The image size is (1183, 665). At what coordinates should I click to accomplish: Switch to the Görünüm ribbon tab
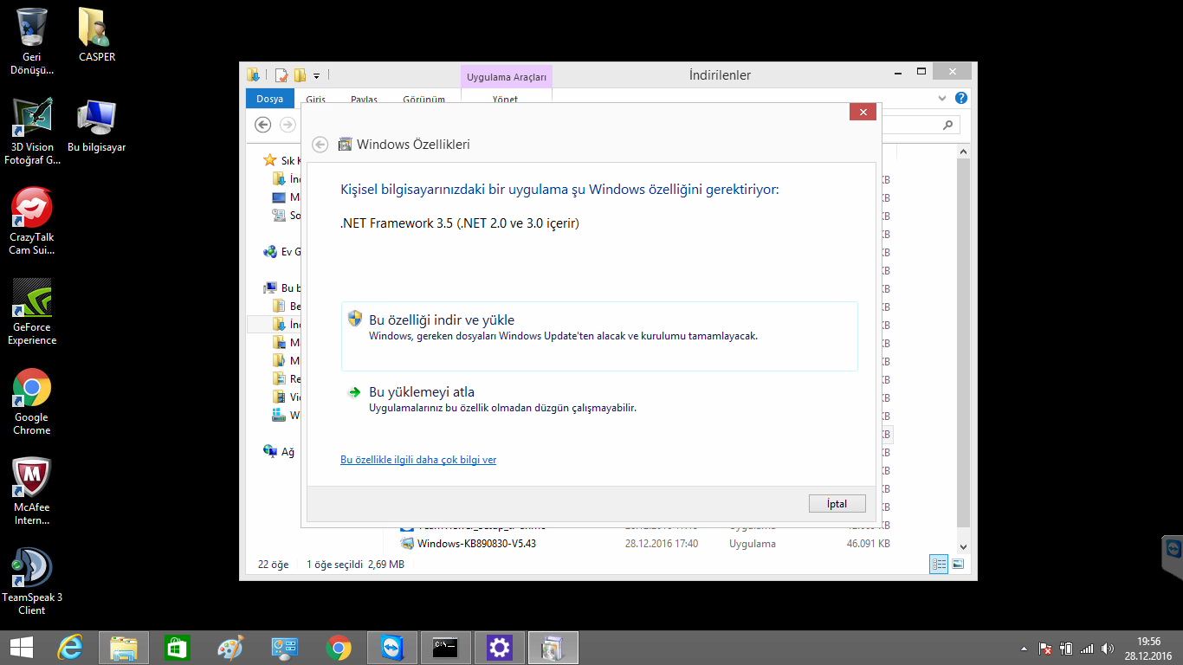424,98
